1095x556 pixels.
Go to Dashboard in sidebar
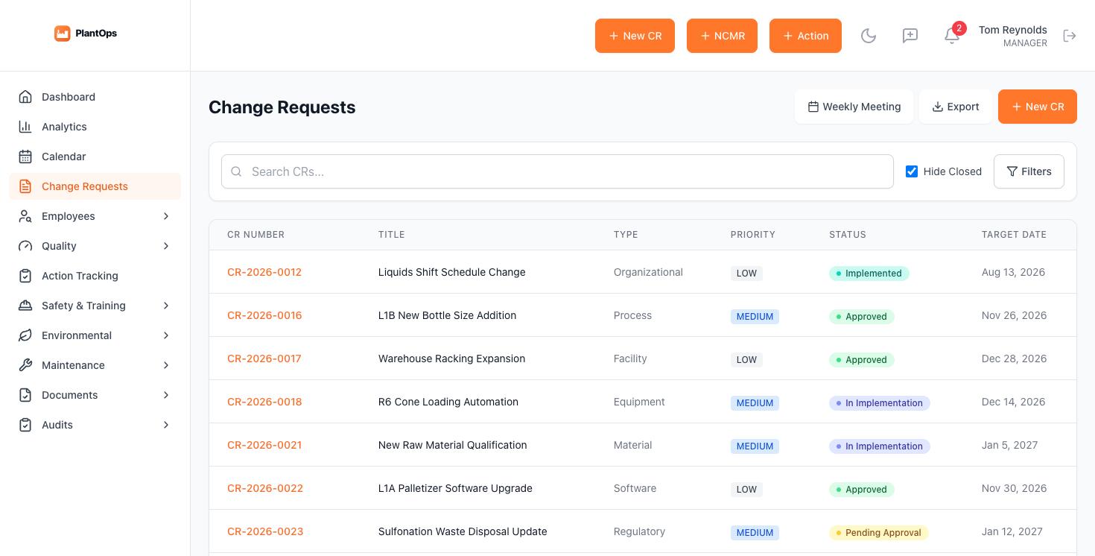click(x=95, y=97)
